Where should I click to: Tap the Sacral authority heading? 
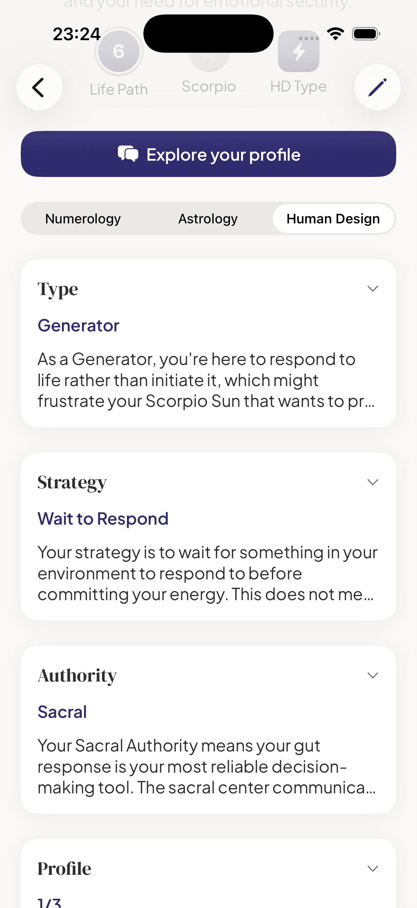(x=62, y=712)
